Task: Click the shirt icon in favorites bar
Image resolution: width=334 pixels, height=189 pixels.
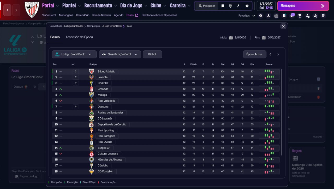Action: point(260,16)
